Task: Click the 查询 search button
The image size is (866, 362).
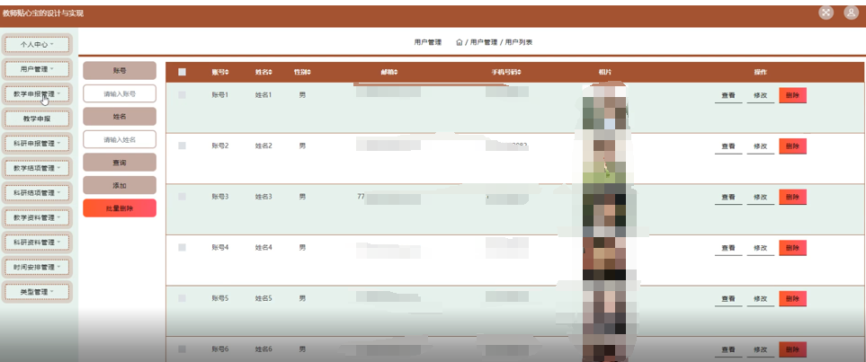Action: click(120, 163)
